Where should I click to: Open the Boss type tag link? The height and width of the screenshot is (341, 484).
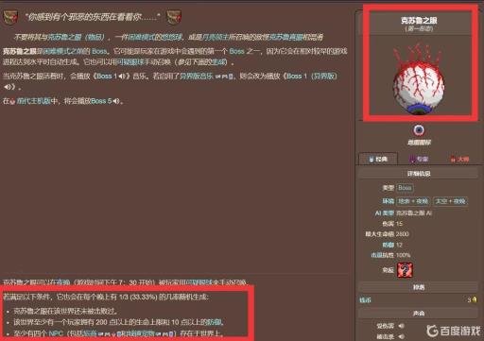click(405, 188)
